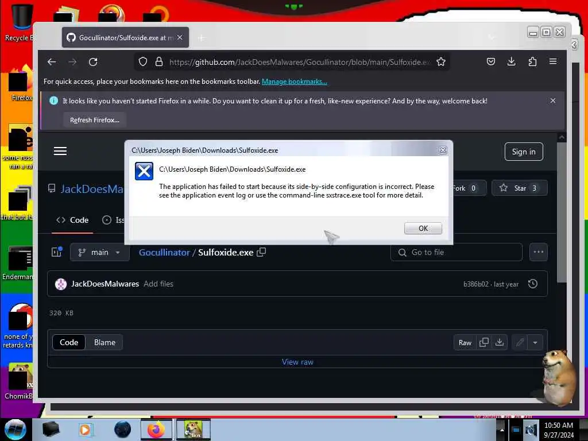
Task: View file history clock icon
Action: 532,284
